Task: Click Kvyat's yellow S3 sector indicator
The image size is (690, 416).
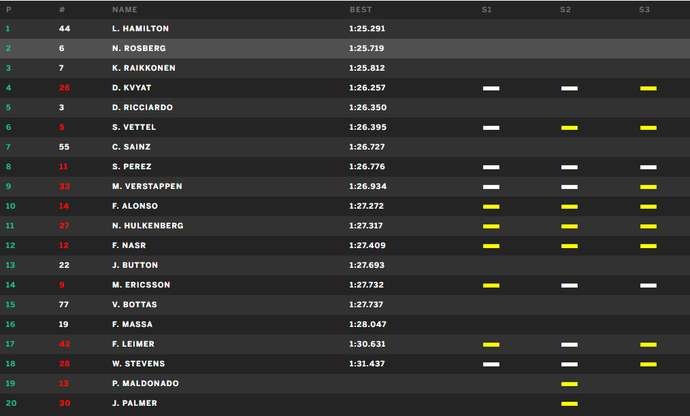Action: (x=648, y=88)
